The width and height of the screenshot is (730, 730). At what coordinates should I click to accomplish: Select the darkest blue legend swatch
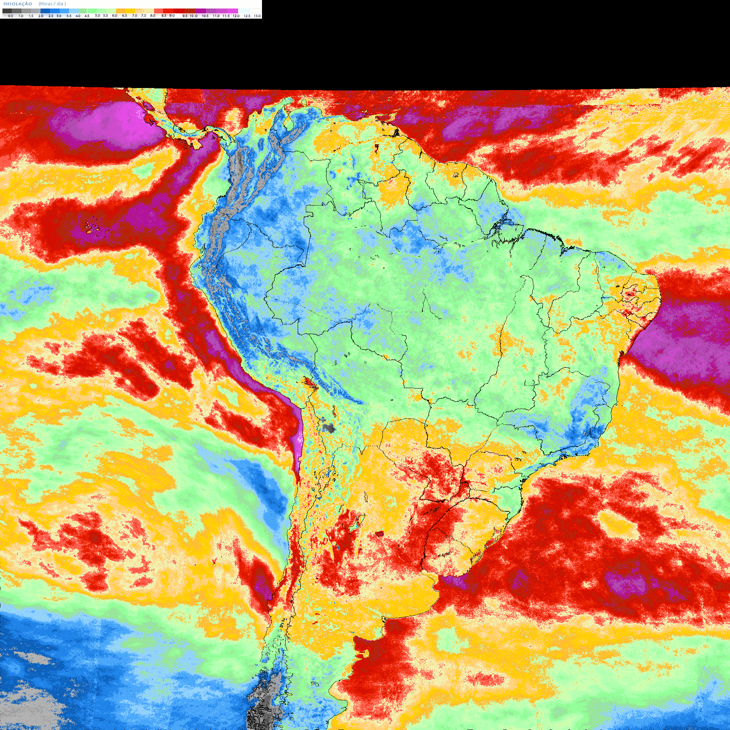[x=45, y=11]
